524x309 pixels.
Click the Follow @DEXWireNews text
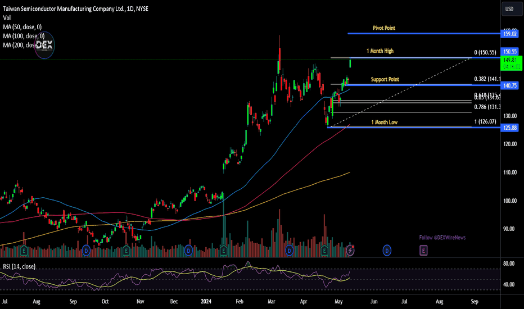point(442,238)
